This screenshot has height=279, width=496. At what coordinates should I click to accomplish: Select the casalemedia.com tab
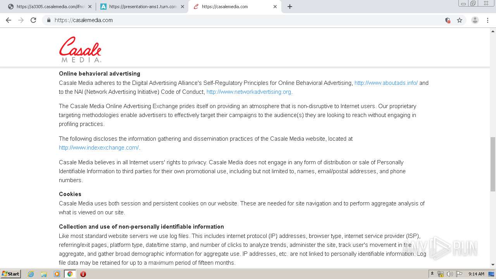pyautogui.click(x=234, y=7)
